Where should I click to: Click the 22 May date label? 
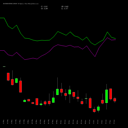coord(40,122)
